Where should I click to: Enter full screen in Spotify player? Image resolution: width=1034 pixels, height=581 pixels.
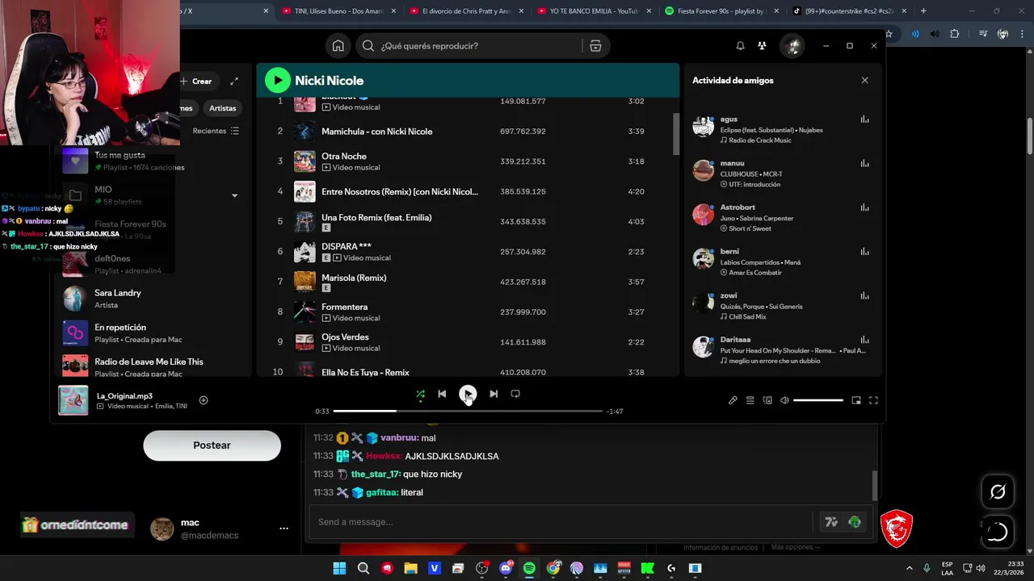(x=873, y=400)
